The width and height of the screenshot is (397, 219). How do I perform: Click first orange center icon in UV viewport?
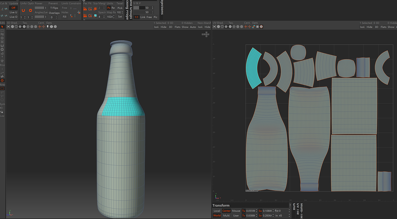[x=246, y=27]
